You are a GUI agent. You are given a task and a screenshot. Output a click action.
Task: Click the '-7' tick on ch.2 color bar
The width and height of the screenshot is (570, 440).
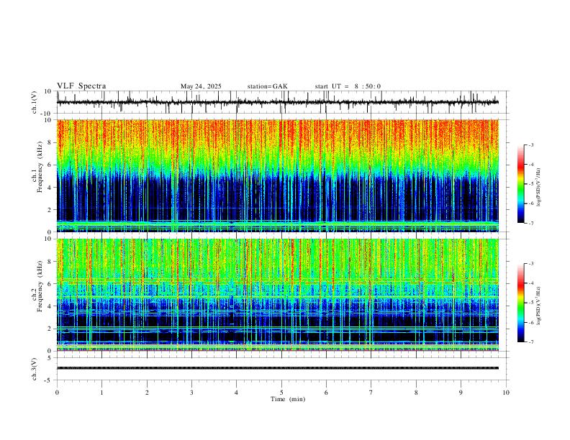point(530,342)
